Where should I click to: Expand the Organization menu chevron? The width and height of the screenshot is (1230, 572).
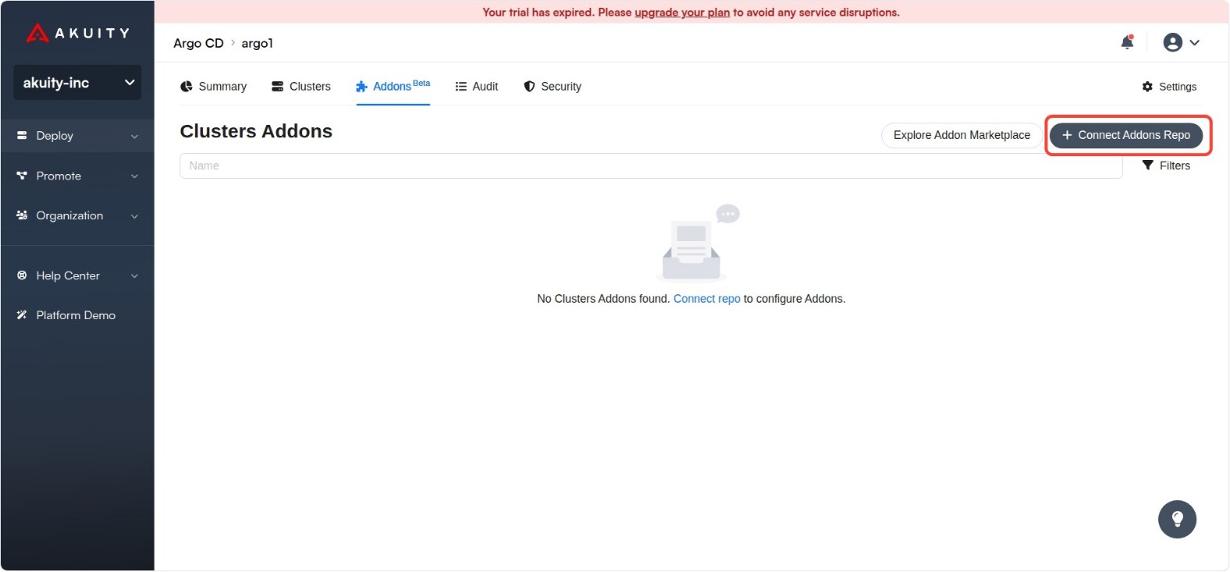[134, 216]
